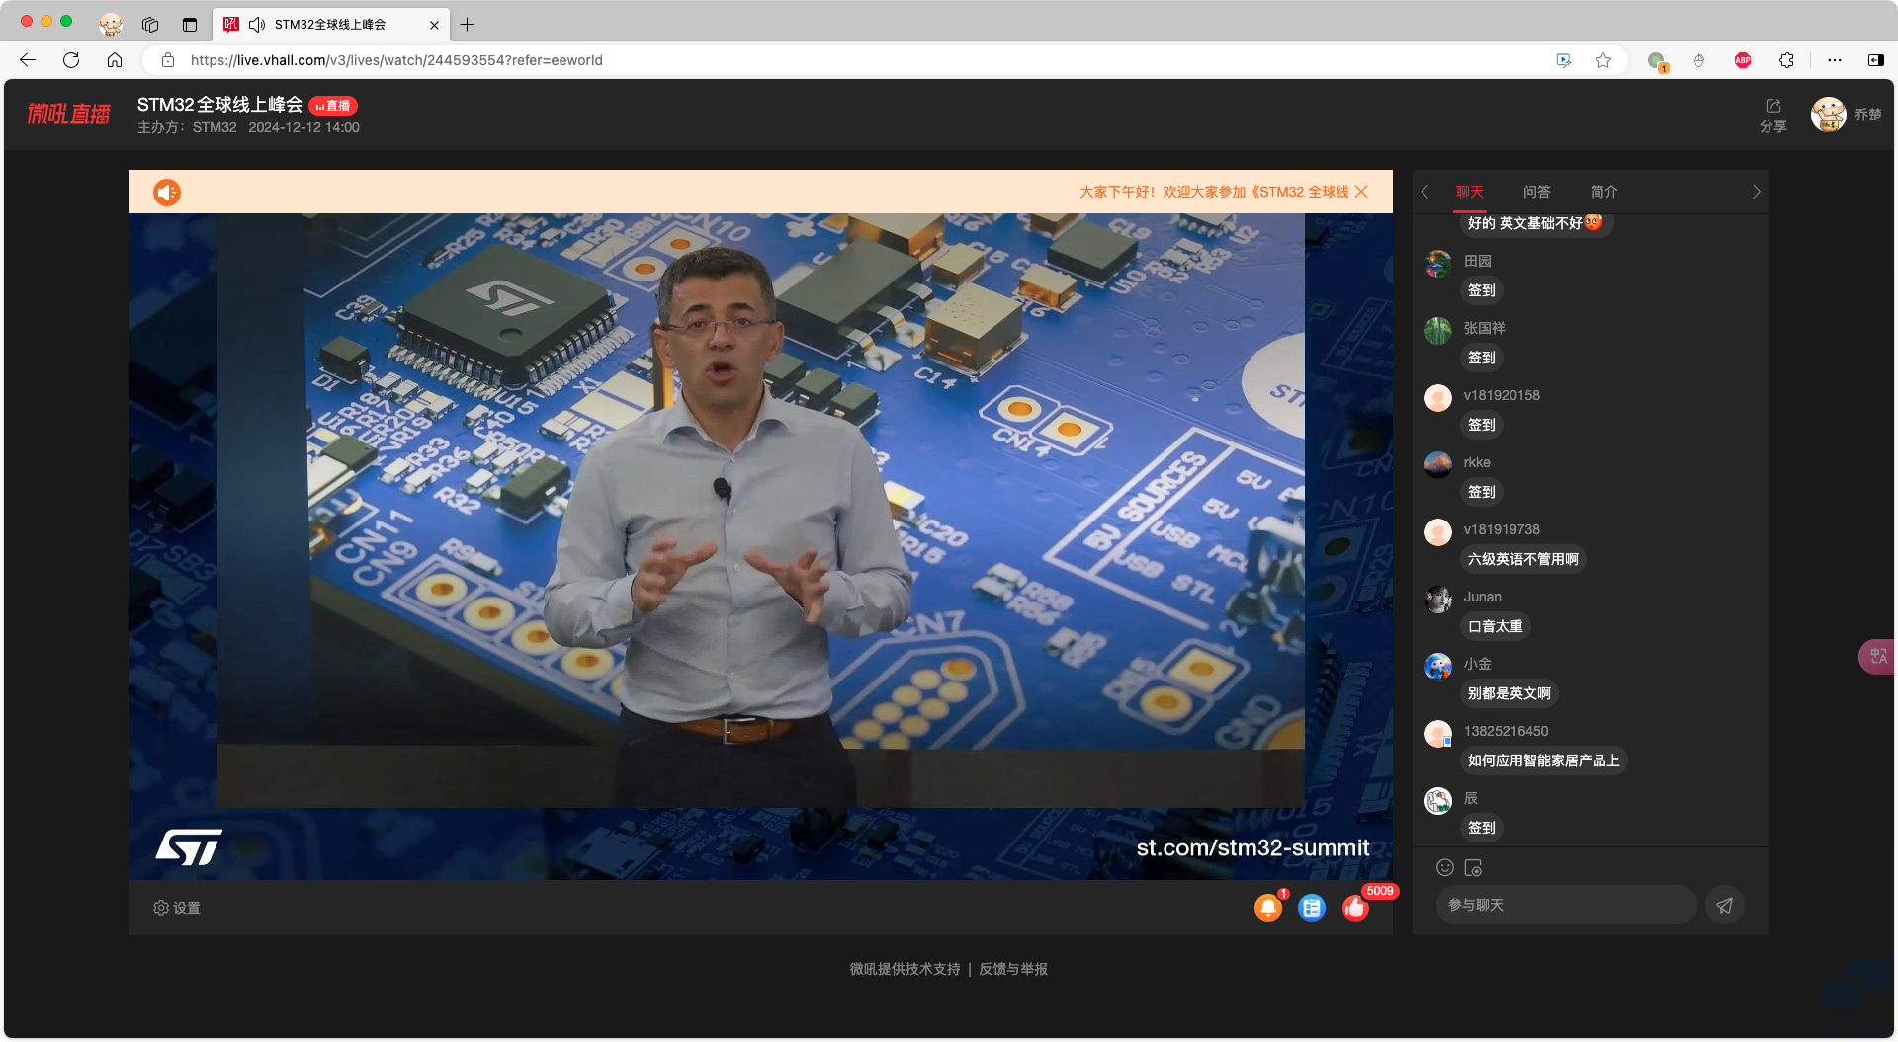
Task: Click the orange announcement speaker icon
Action: [167, 193]
